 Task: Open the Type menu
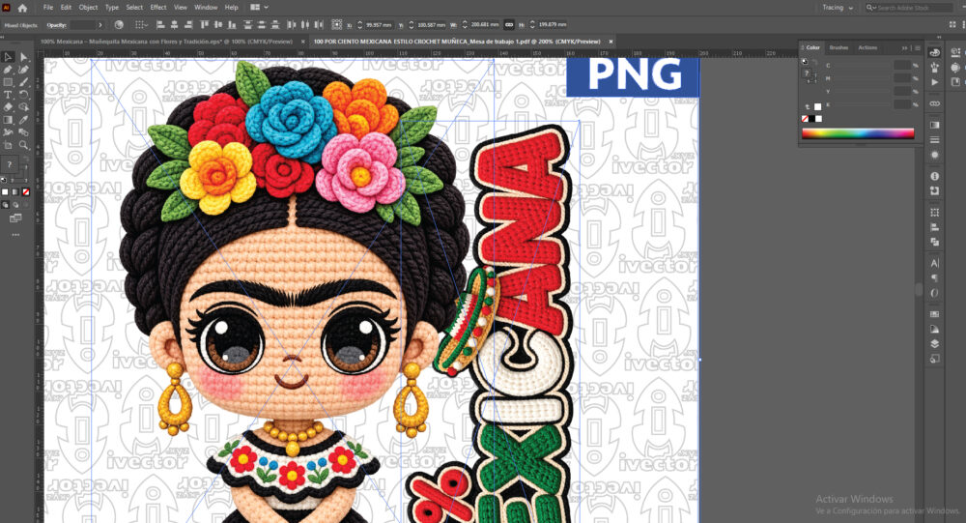coord(111,8)
